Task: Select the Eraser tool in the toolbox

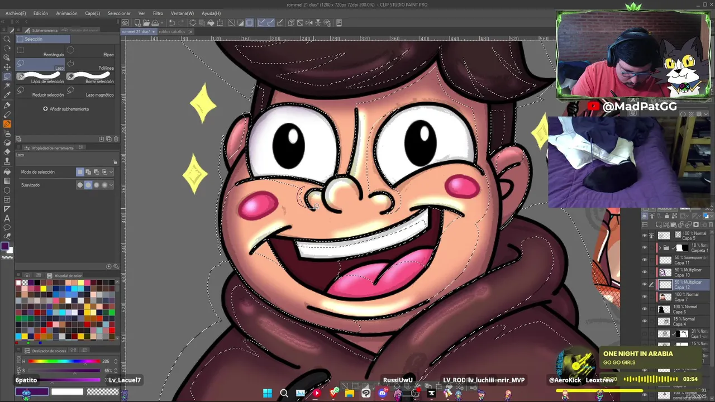Action: [x=7, y=152]
